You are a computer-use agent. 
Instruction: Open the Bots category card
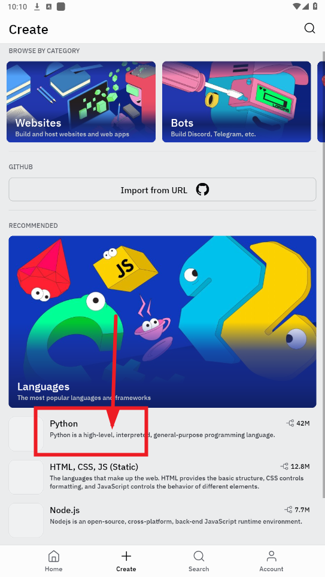(236, 102)
